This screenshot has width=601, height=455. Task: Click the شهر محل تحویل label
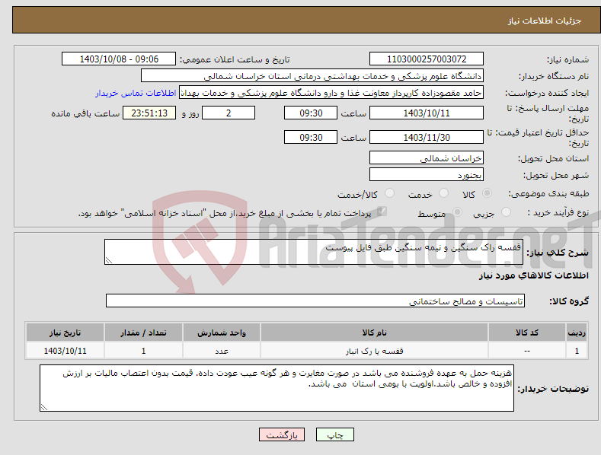tap(556, 176)
